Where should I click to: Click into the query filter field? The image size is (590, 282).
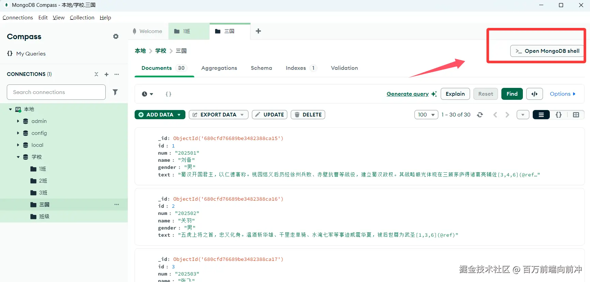point(273,94)
